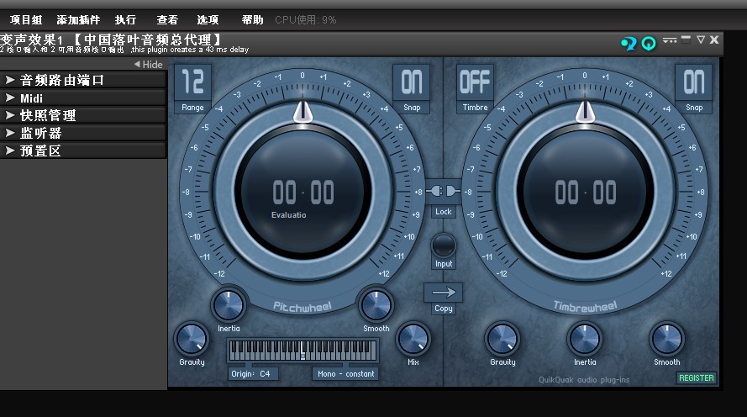The width and height of the screenshot is (747, 417).
Task: Open the 添加插件 menu
Action: point(77,19)
